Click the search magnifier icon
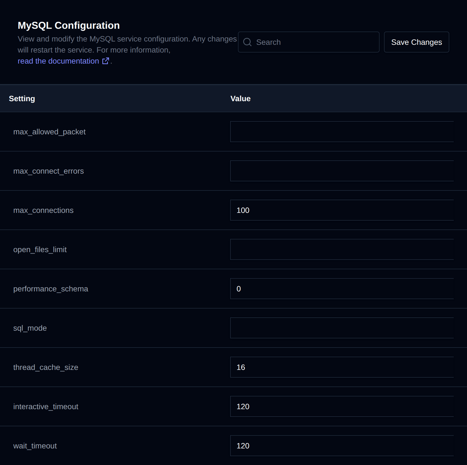The image size is (467, 465). tap(247, 42)
